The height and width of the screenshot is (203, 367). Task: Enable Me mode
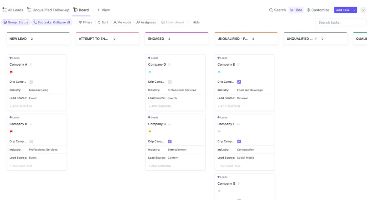click(122, 22)
